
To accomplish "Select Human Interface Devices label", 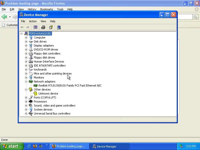I will [x=49, y=61].
